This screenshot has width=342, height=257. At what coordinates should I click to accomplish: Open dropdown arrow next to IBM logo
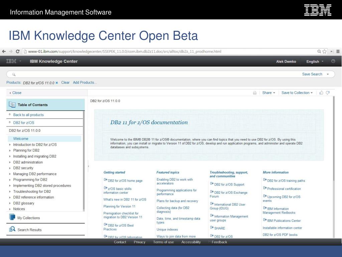pos(20,61)
